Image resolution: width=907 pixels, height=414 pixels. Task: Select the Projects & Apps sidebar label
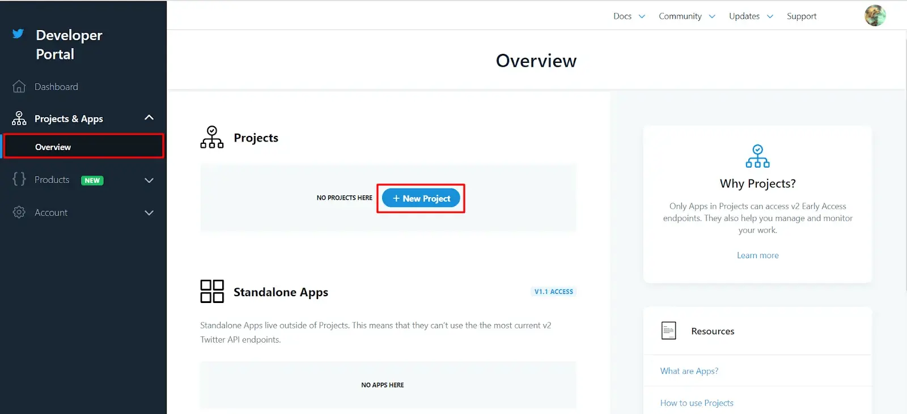69,118
